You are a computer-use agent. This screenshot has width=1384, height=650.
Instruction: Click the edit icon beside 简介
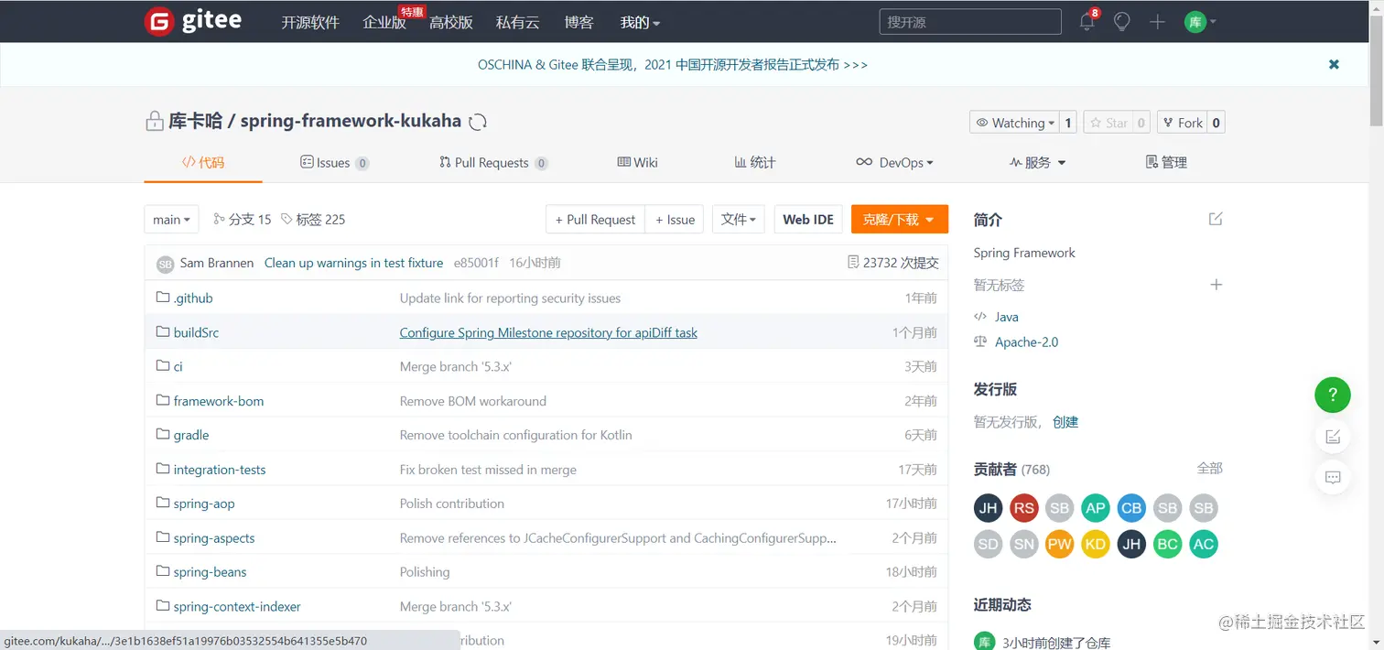click(1216, 219)
